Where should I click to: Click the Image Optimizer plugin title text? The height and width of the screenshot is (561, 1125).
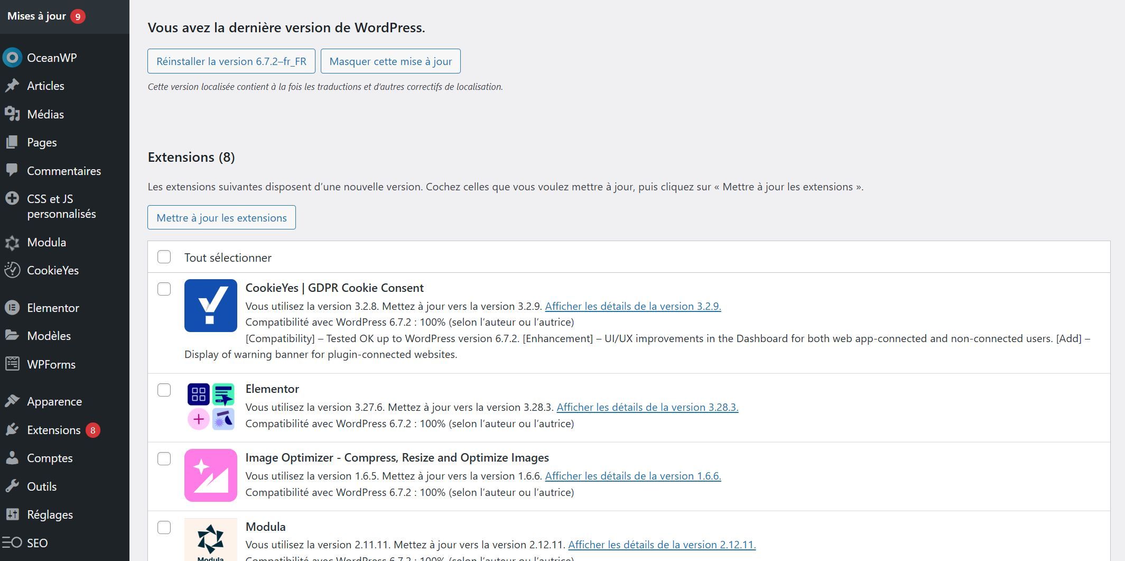click(x=397, y=457)
